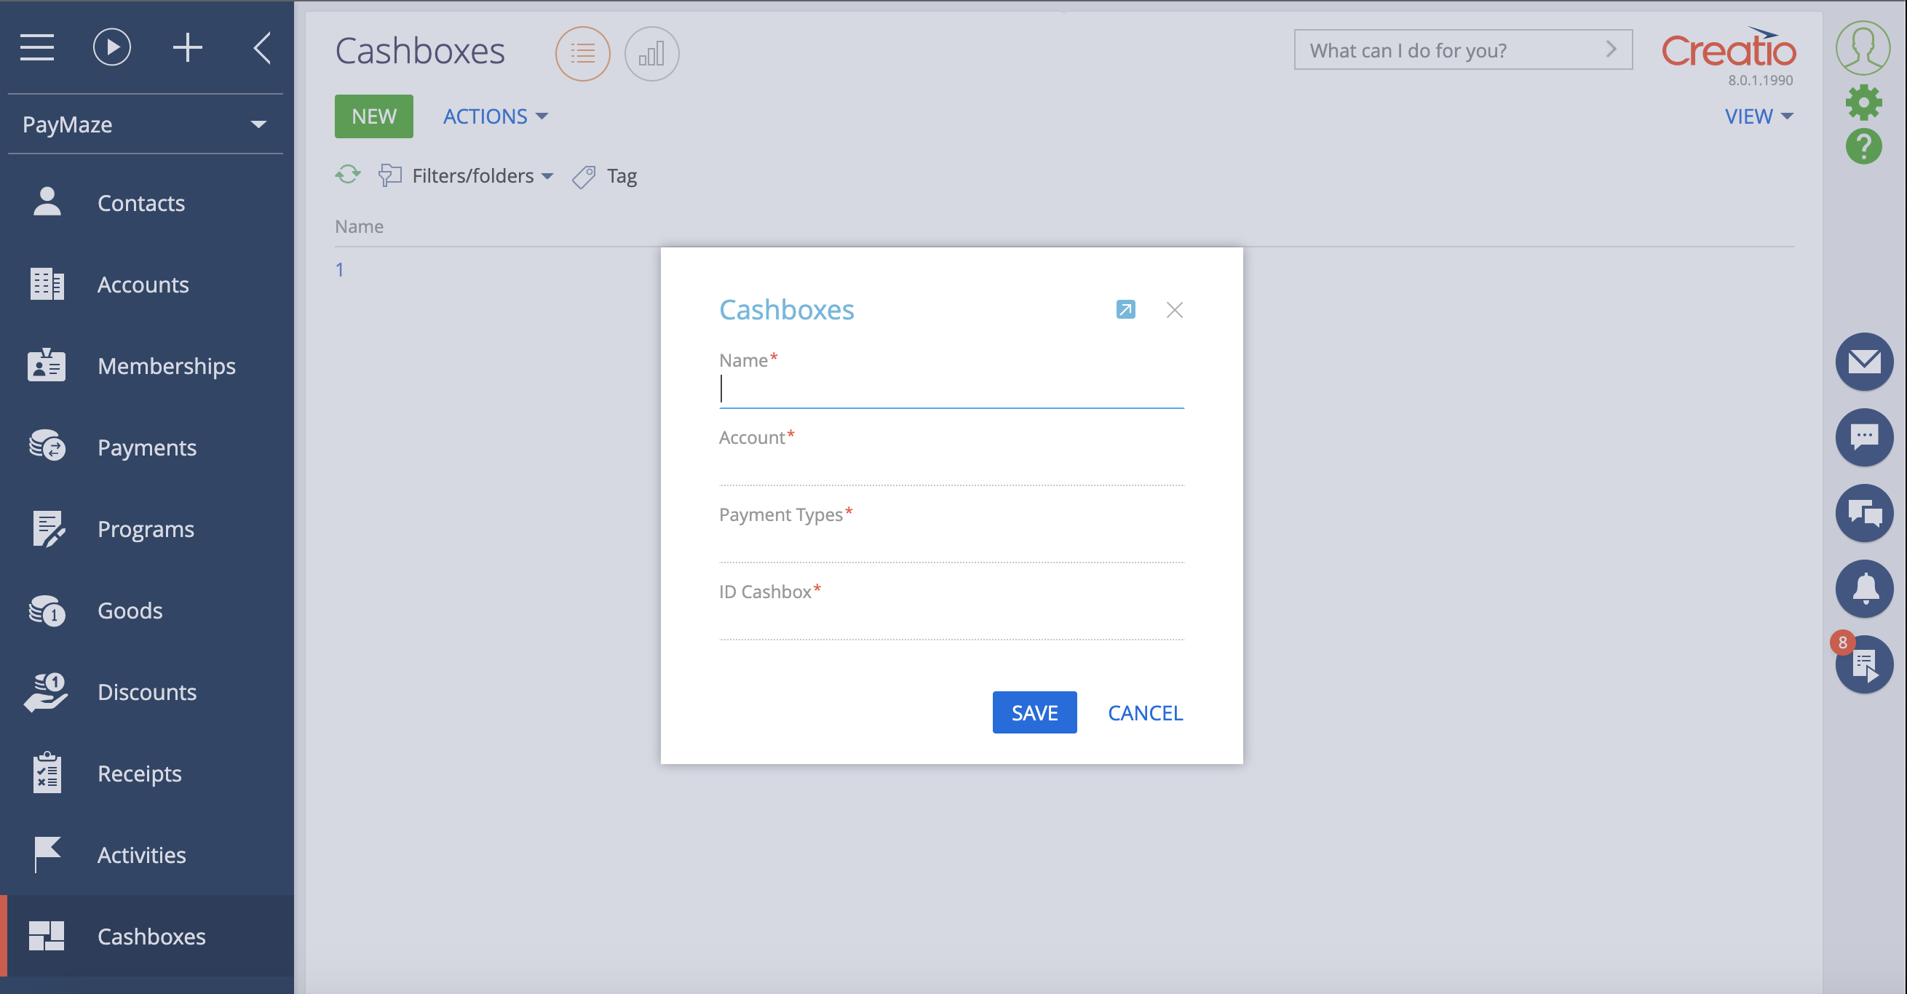Click the Accounts building icon
The height and width of the screenshot is (994, 1907).
pos(47,284)
